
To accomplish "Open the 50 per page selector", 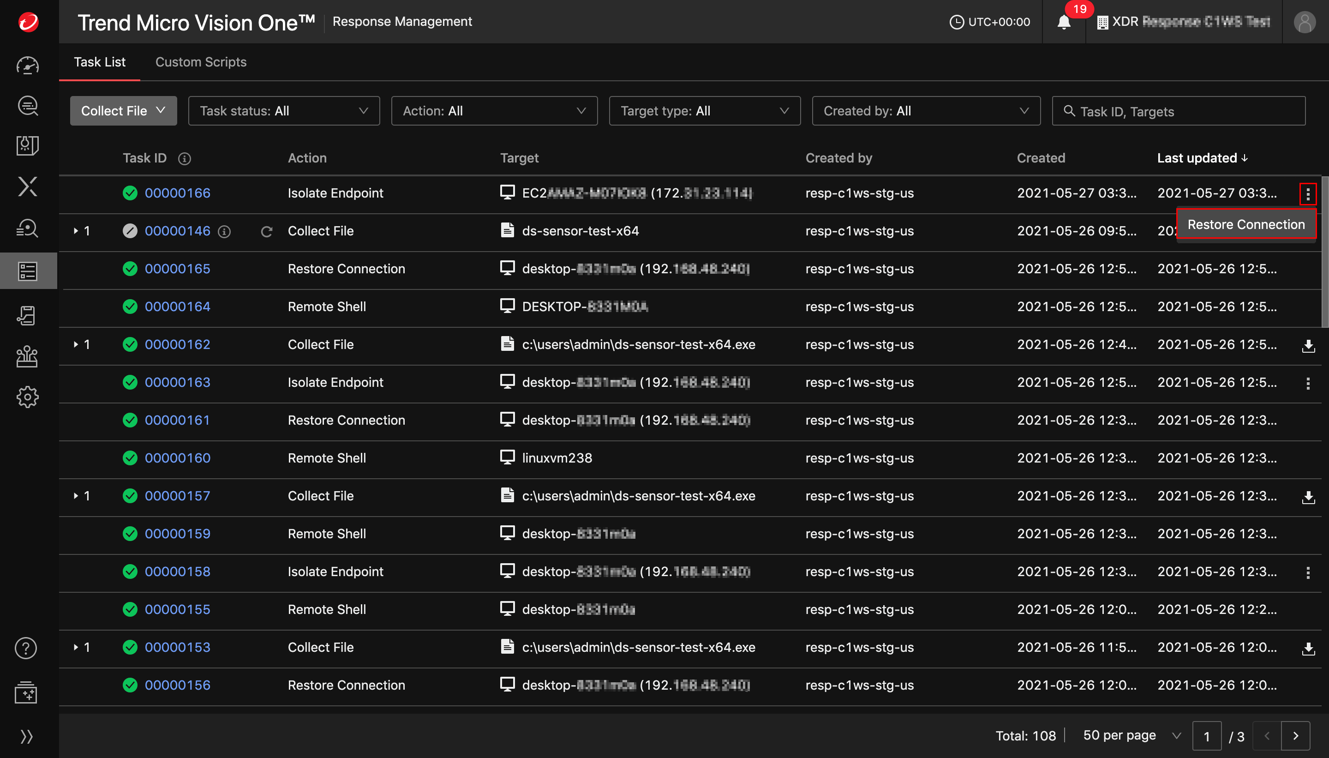I will coord(1132,735).
